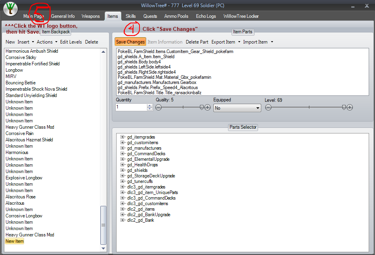Screen dimensions: 375x255
Task: Increment Quantity with the up arrow
Action: click(x=150, y=106)
